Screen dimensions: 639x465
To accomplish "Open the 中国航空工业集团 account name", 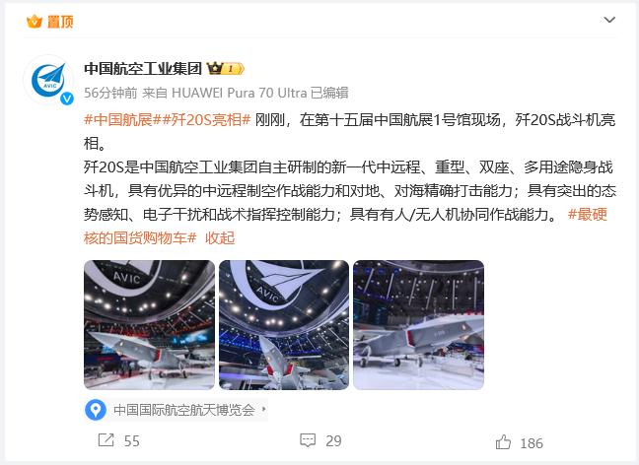I will point(143,68).
